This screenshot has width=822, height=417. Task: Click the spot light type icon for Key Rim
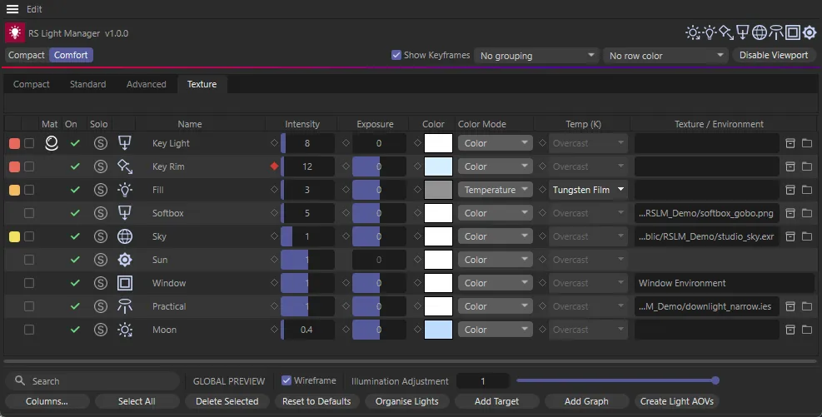click(125, 166)
